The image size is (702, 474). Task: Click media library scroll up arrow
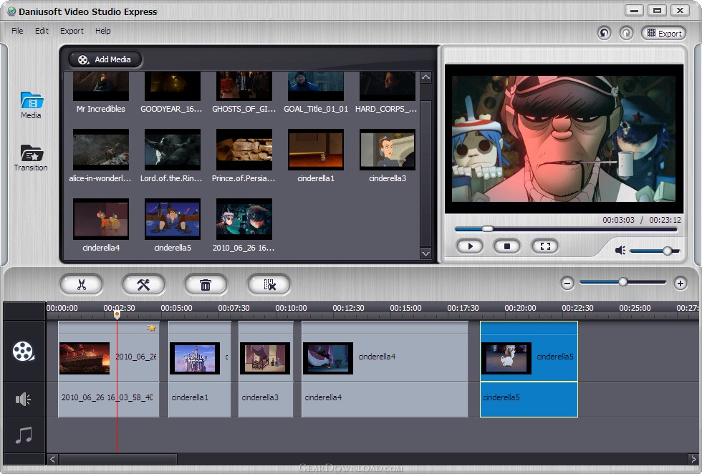(x=425, y=77)
